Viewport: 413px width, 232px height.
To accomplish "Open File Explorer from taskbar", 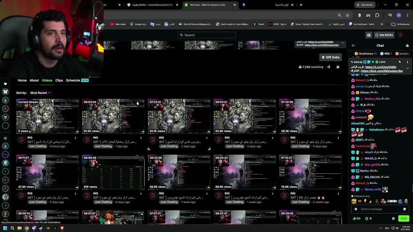I will point(19,228).
